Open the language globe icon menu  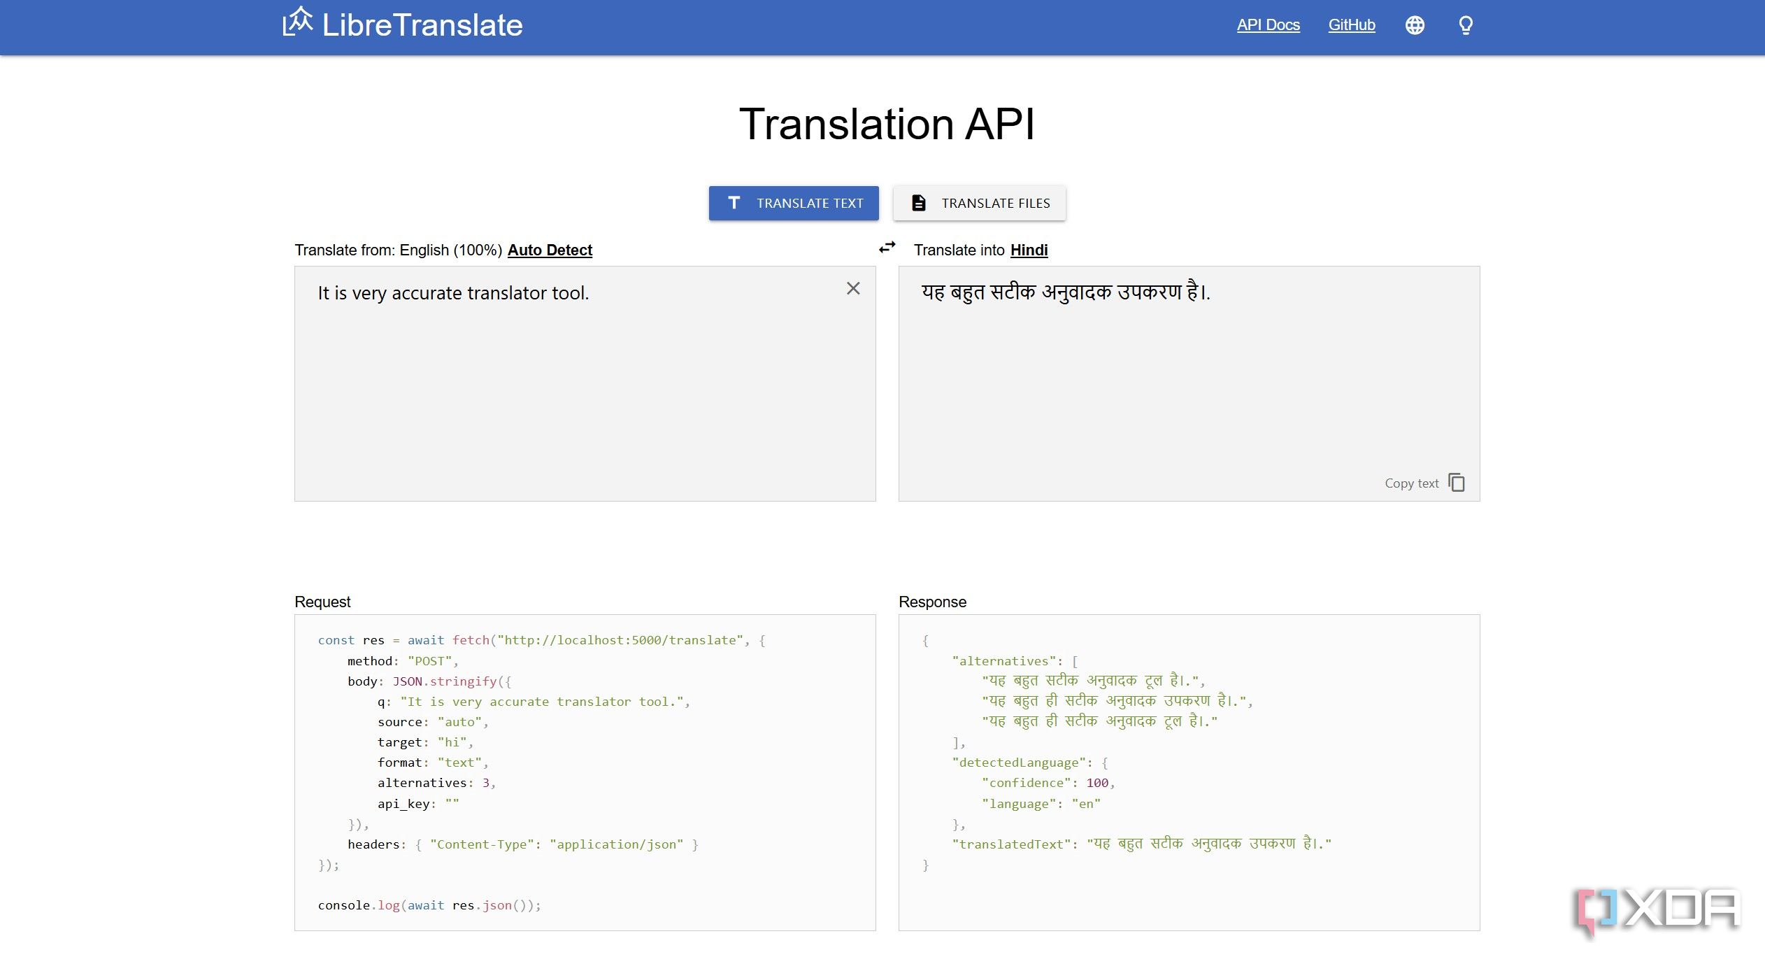click(x=1415, y=25)
